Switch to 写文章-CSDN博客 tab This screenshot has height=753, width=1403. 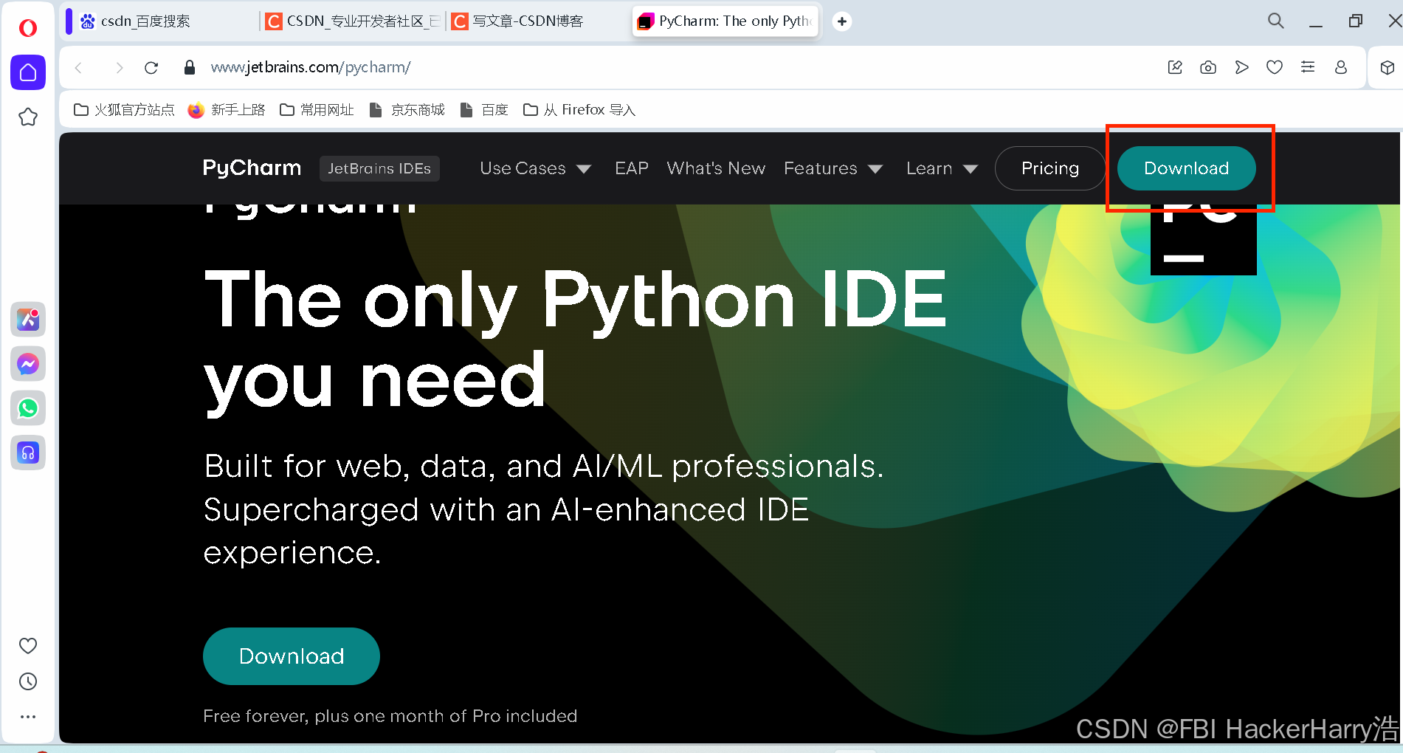coord(537,21)
